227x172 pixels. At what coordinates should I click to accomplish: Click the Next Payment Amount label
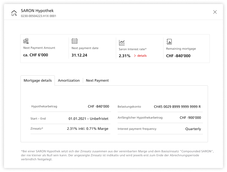[x=39, y=48]
